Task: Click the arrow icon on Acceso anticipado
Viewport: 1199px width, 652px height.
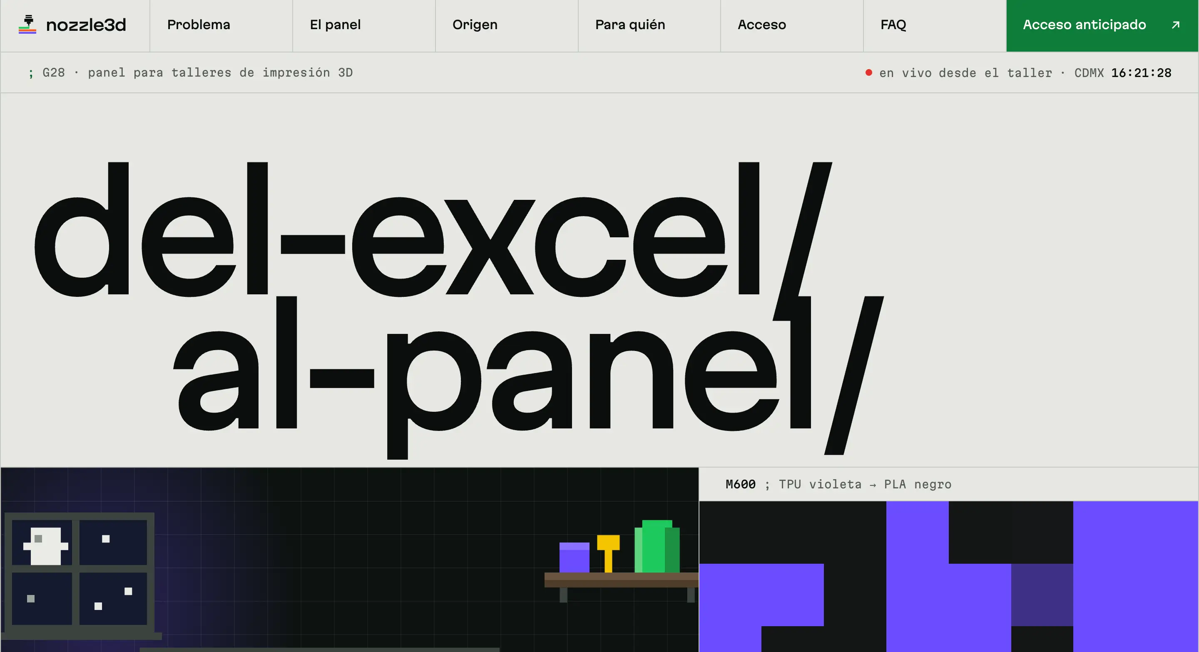Action: click(1176, 25)
